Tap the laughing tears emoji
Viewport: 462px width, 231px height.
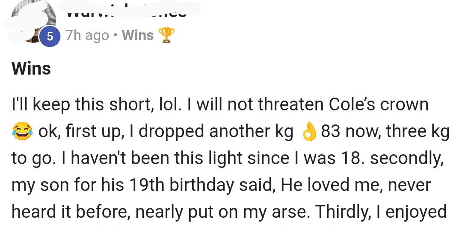click(22, 131)
